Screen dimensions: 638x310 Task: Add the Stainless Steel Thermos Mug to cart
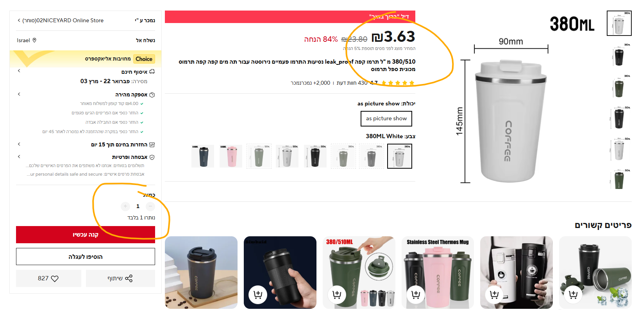pyautogui.click(x=416, y=294)
